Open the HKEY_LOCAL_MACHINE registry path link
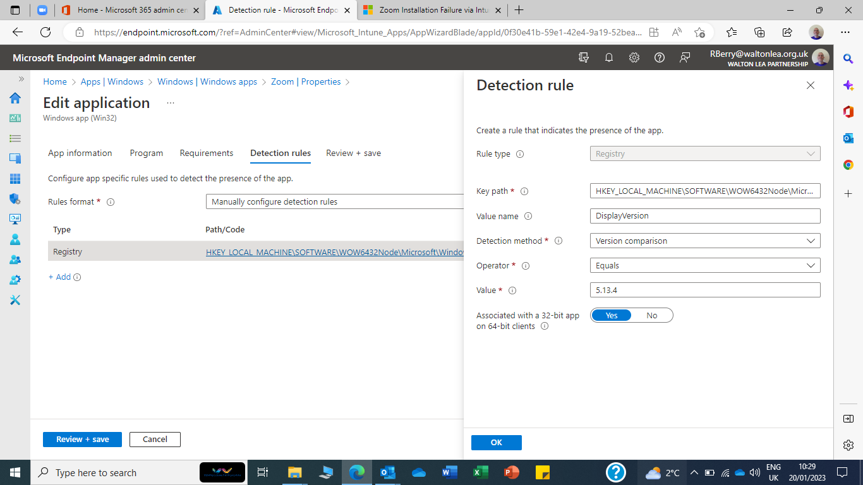 (x=335, y=252)
